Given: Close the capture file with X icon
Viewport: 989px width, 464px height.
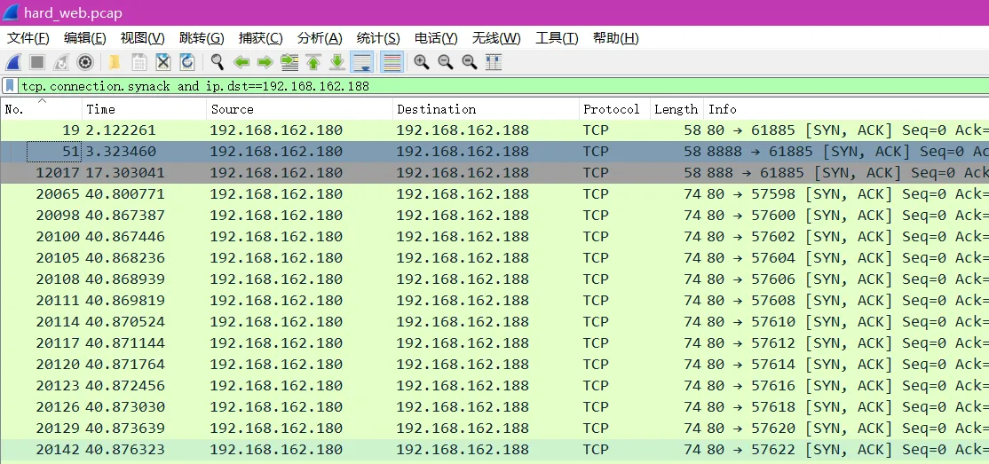Looking at the screenshot, I should 163,62.
